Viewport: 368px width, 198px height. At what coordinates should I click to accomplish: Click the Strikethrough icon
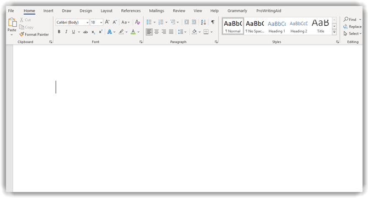86,32
